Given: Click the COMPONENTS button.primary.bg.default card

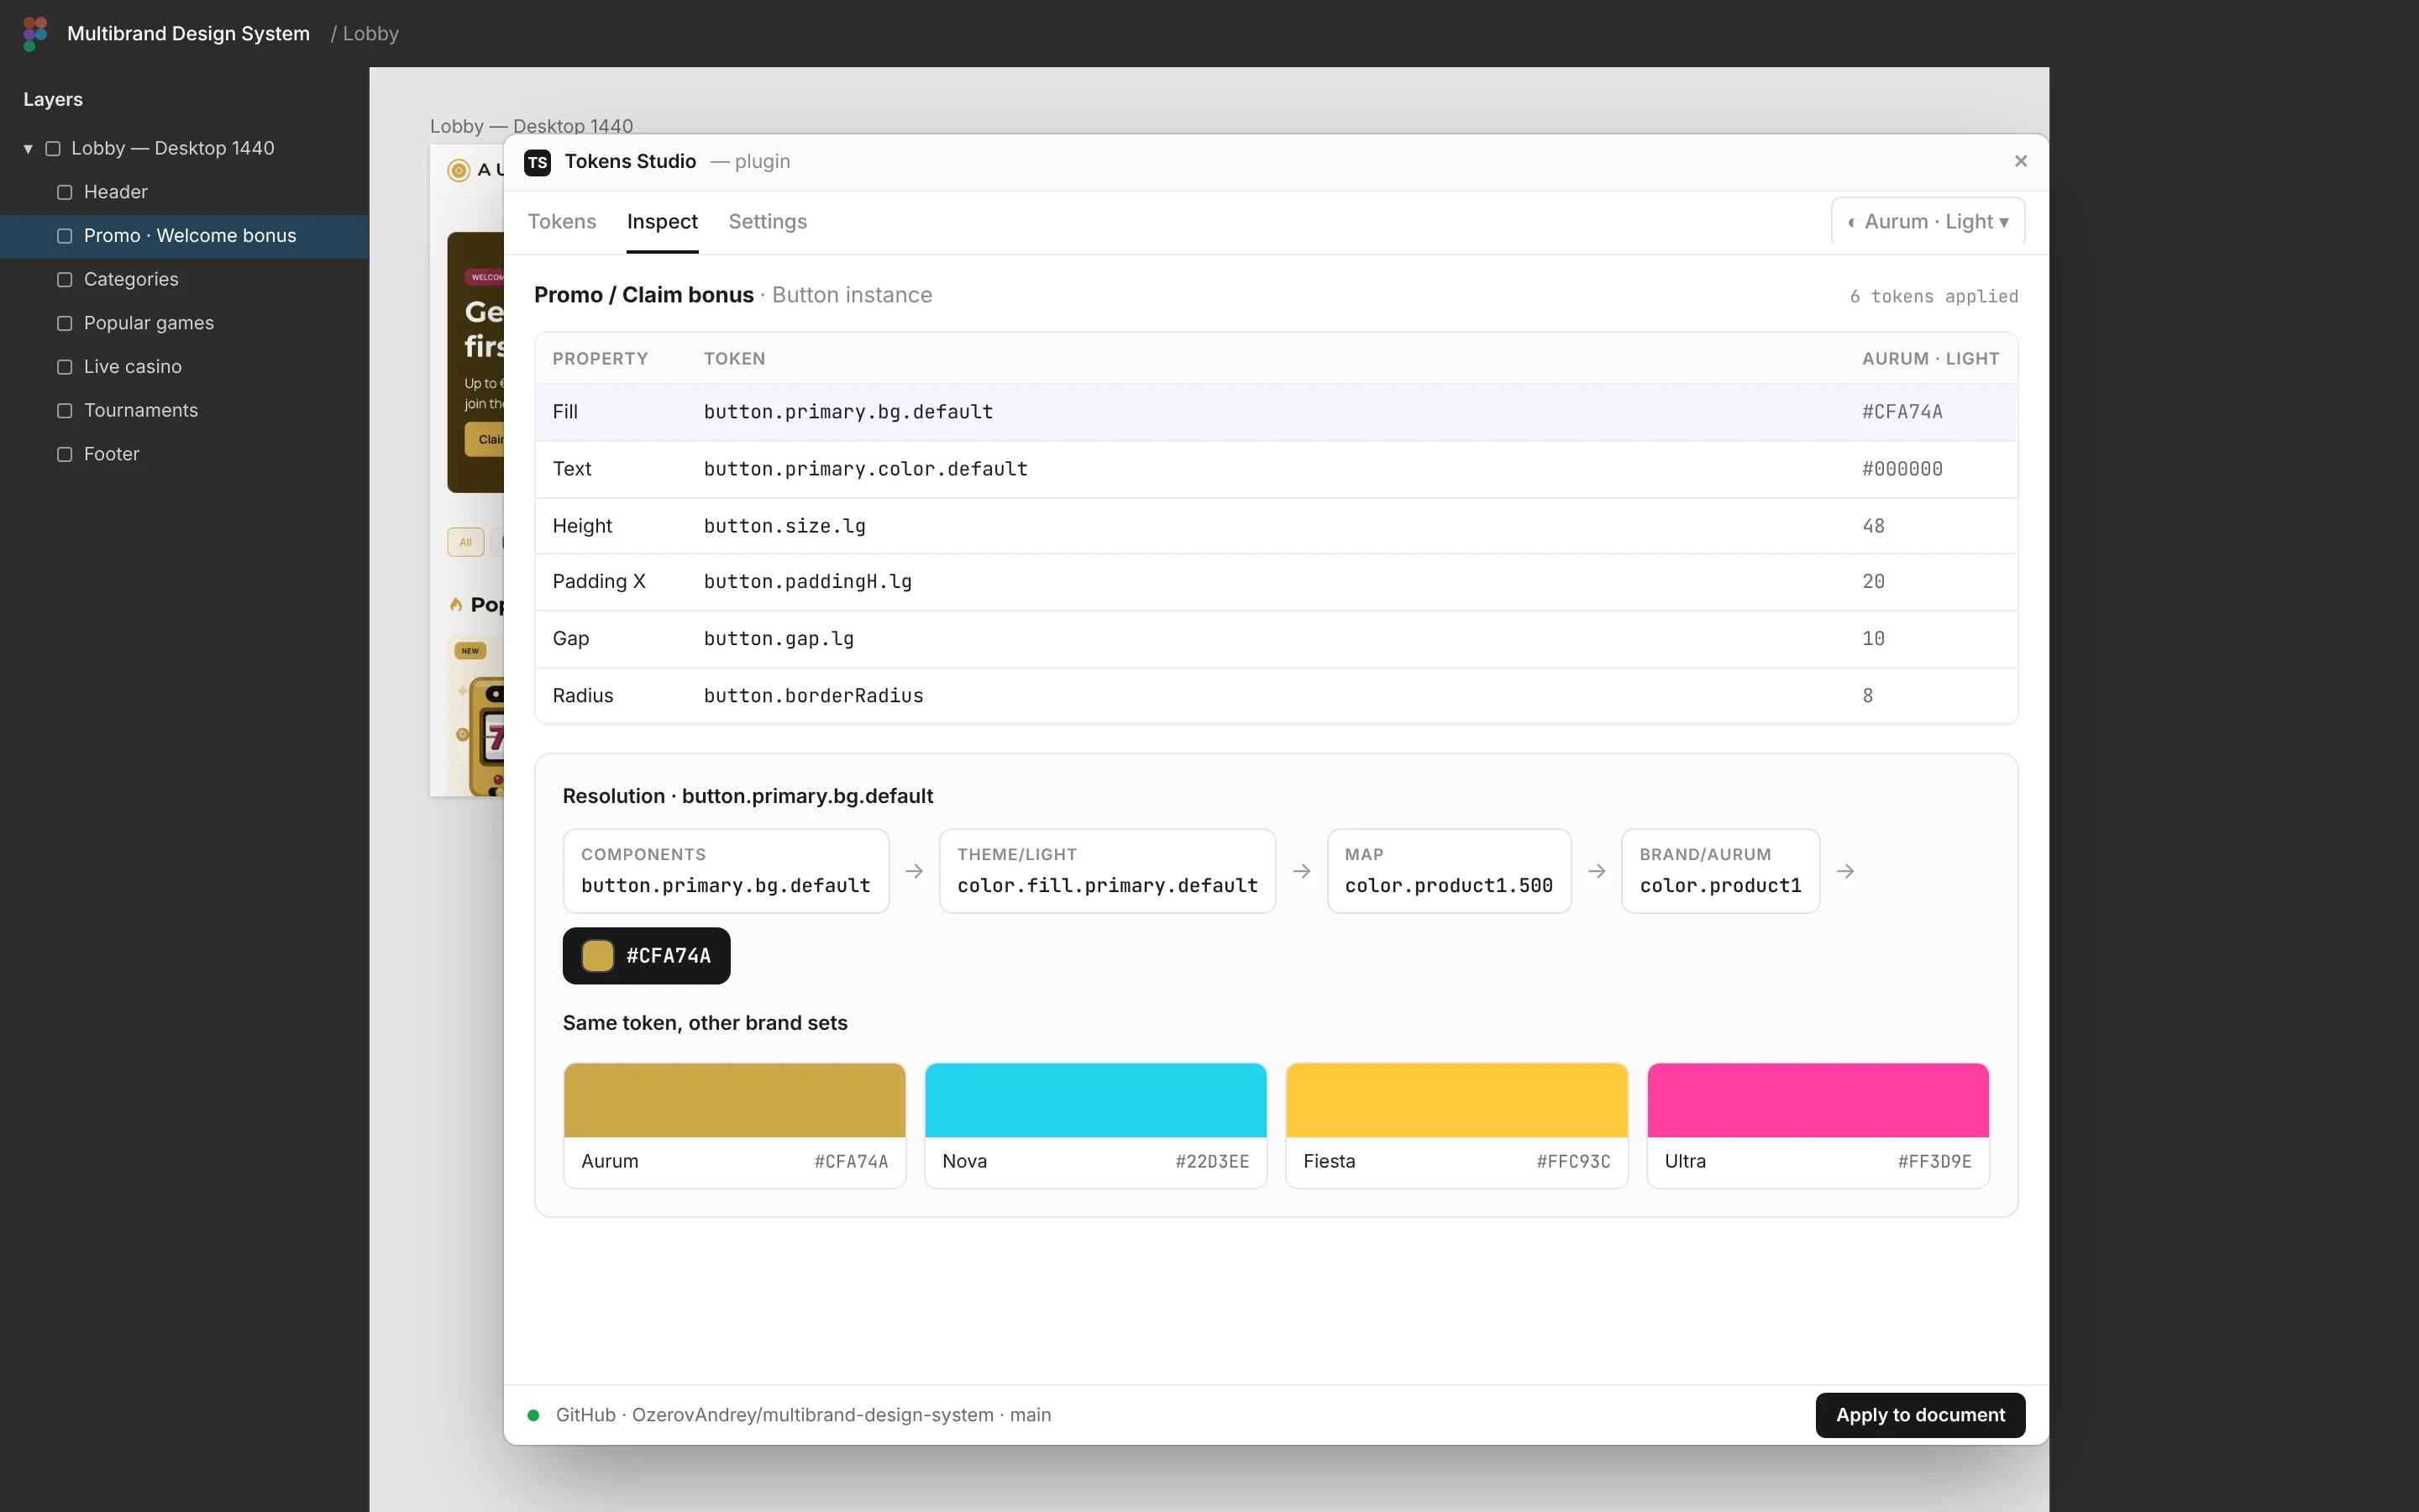Looking at the screenshot, I should coord(726,871).
